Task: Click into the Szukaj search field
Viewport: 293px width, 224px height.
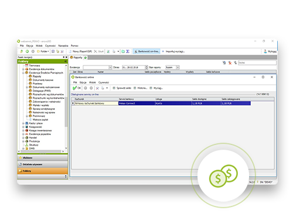Action: (257, 63)
